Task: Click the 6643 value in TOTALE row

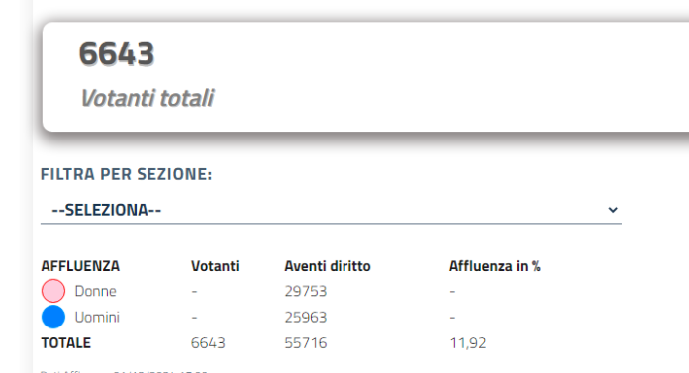Action: tap(208, 342)
